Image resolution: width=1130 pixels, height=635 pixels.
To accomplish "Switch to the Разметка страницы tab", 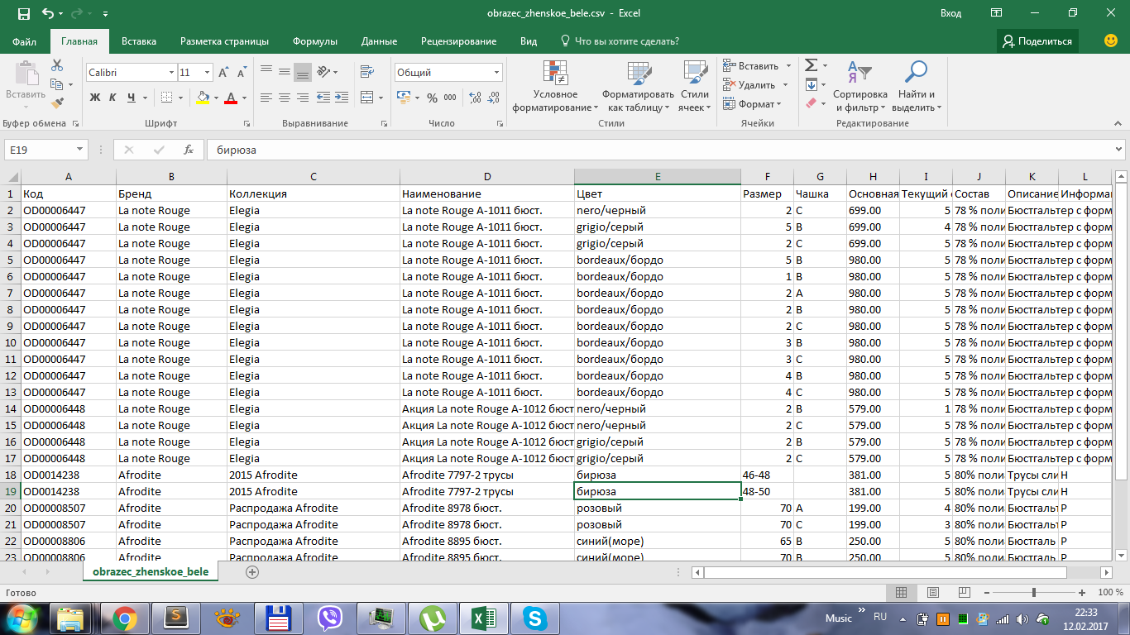I will pyautogui.click(x=224, y=41).
